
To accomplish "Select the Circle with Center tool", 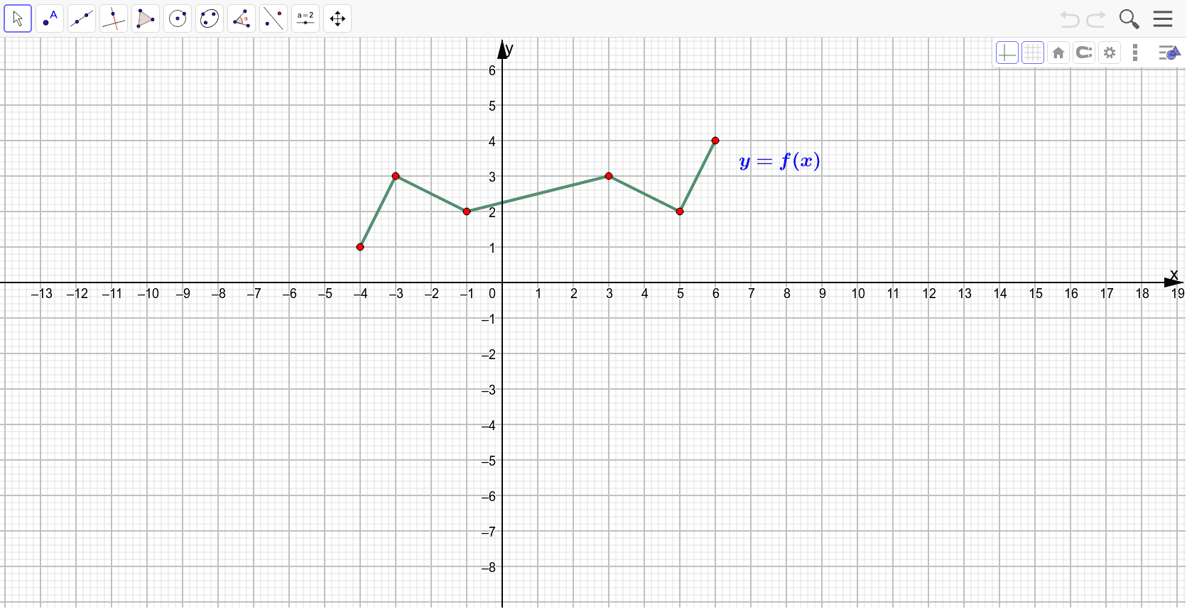I will coord(178,18).
